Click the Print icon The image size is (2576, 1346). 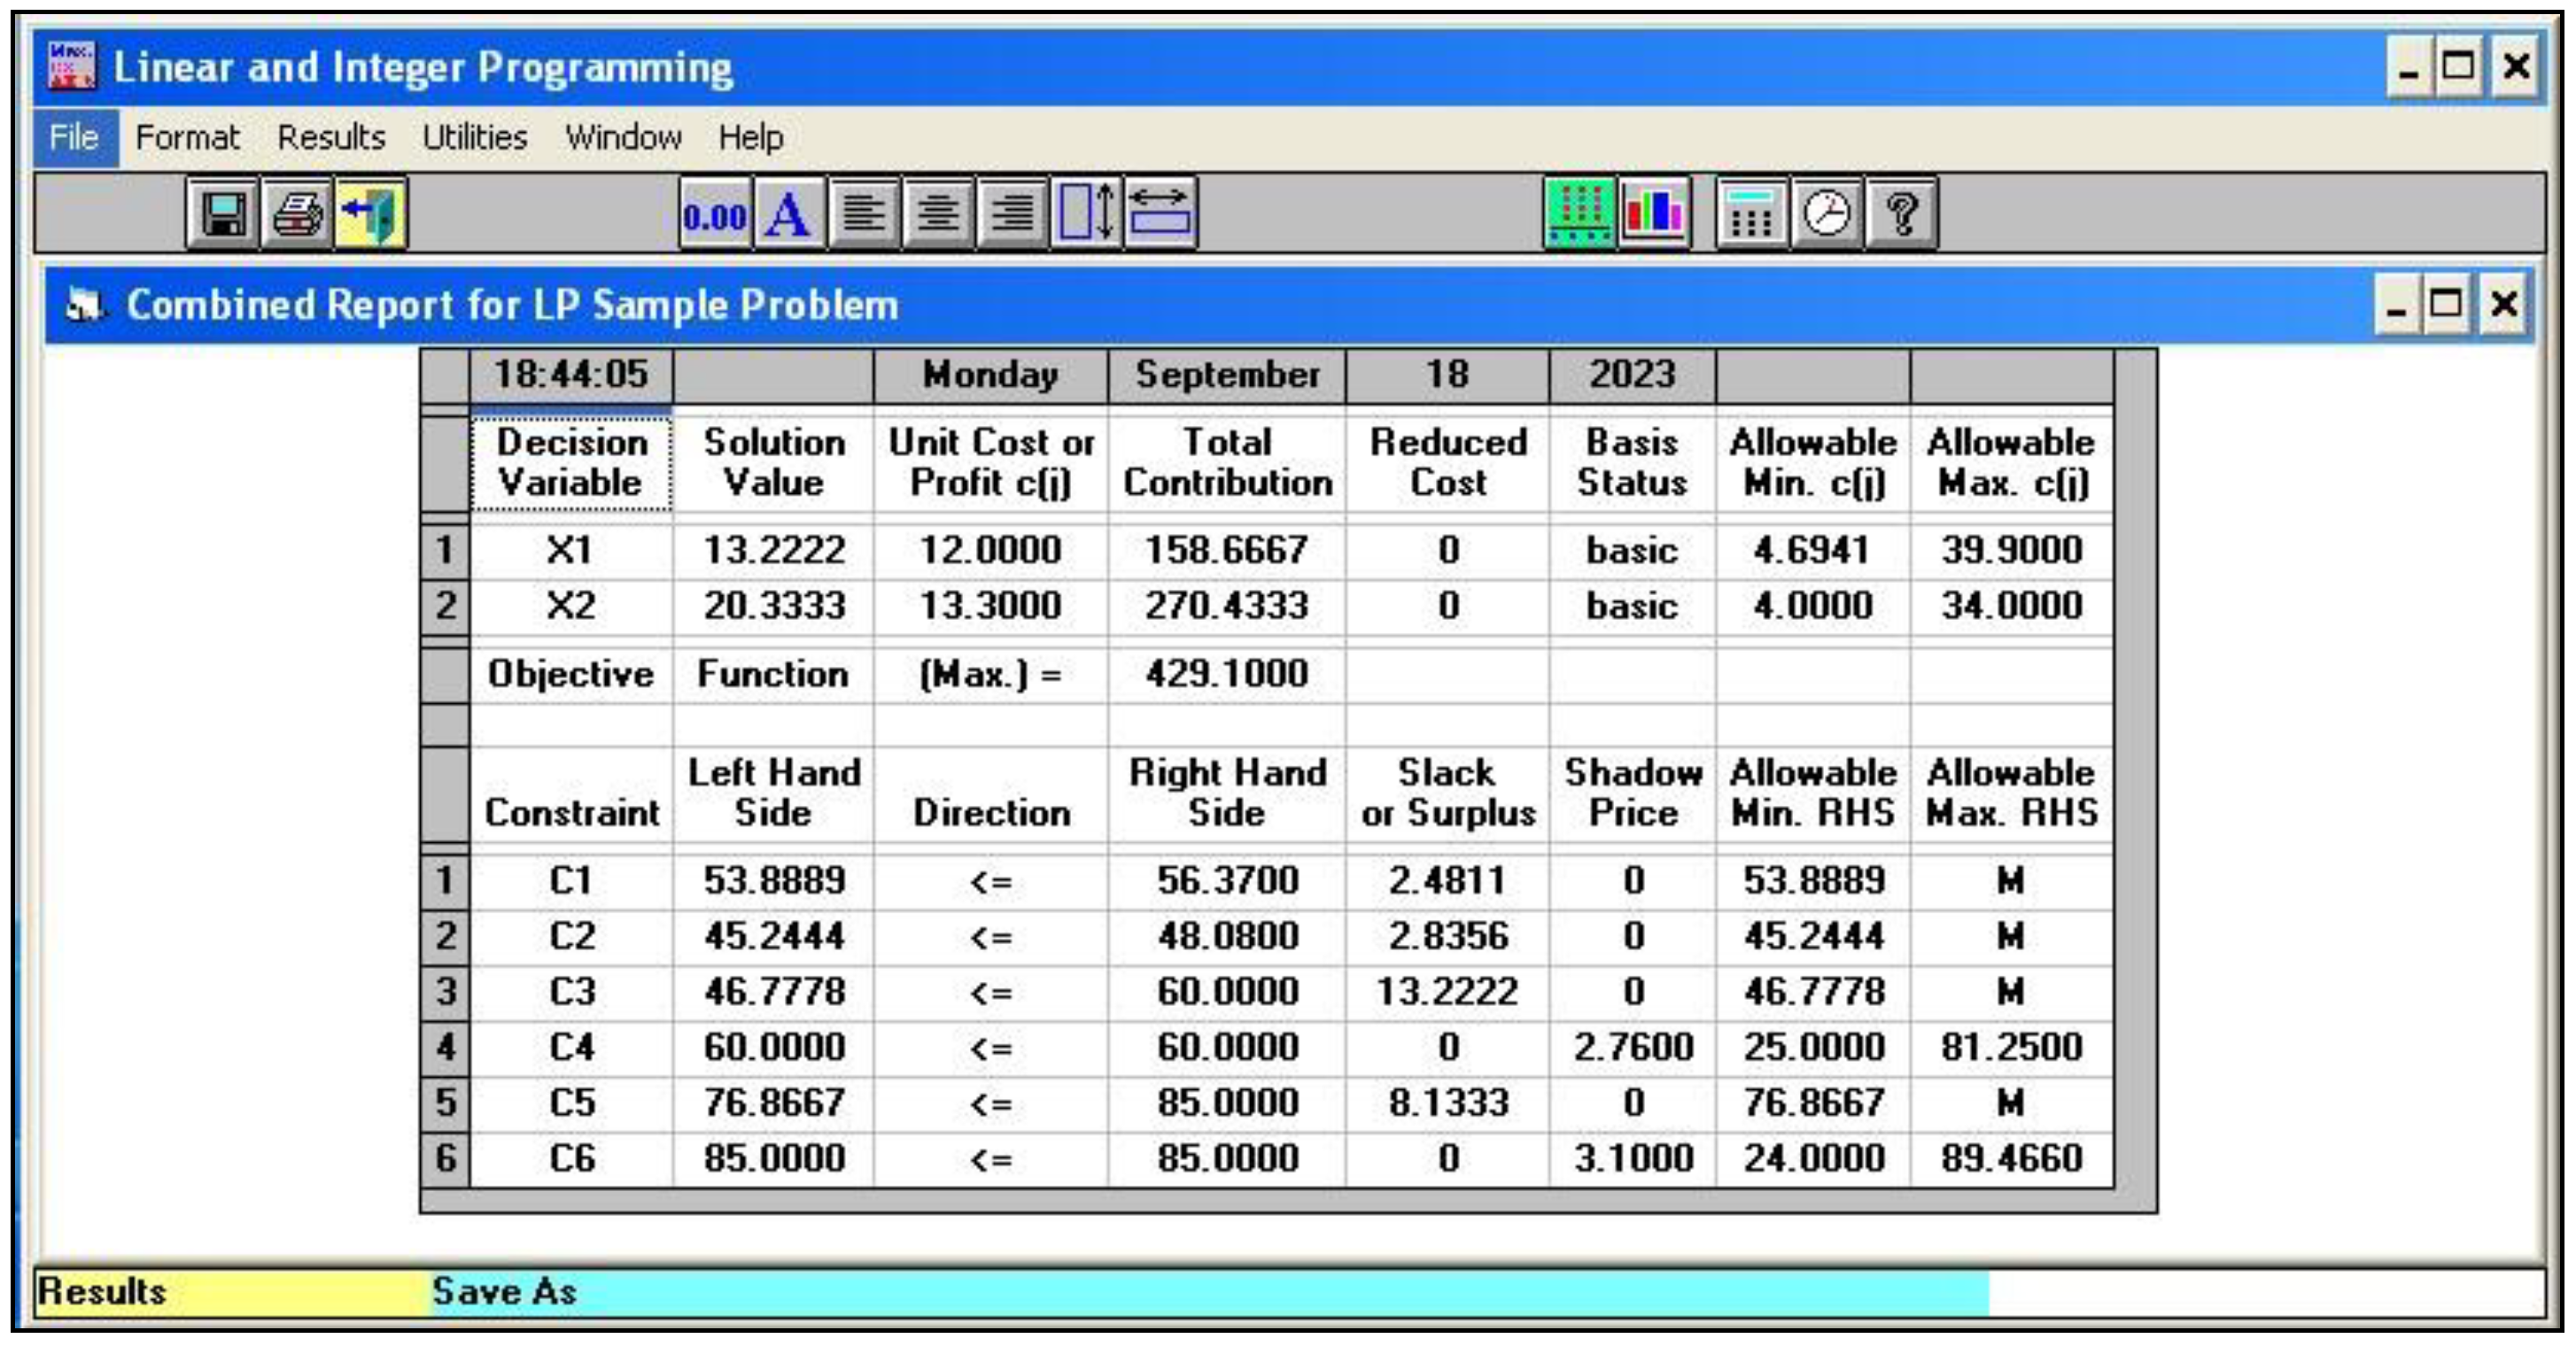pos(296,215)
